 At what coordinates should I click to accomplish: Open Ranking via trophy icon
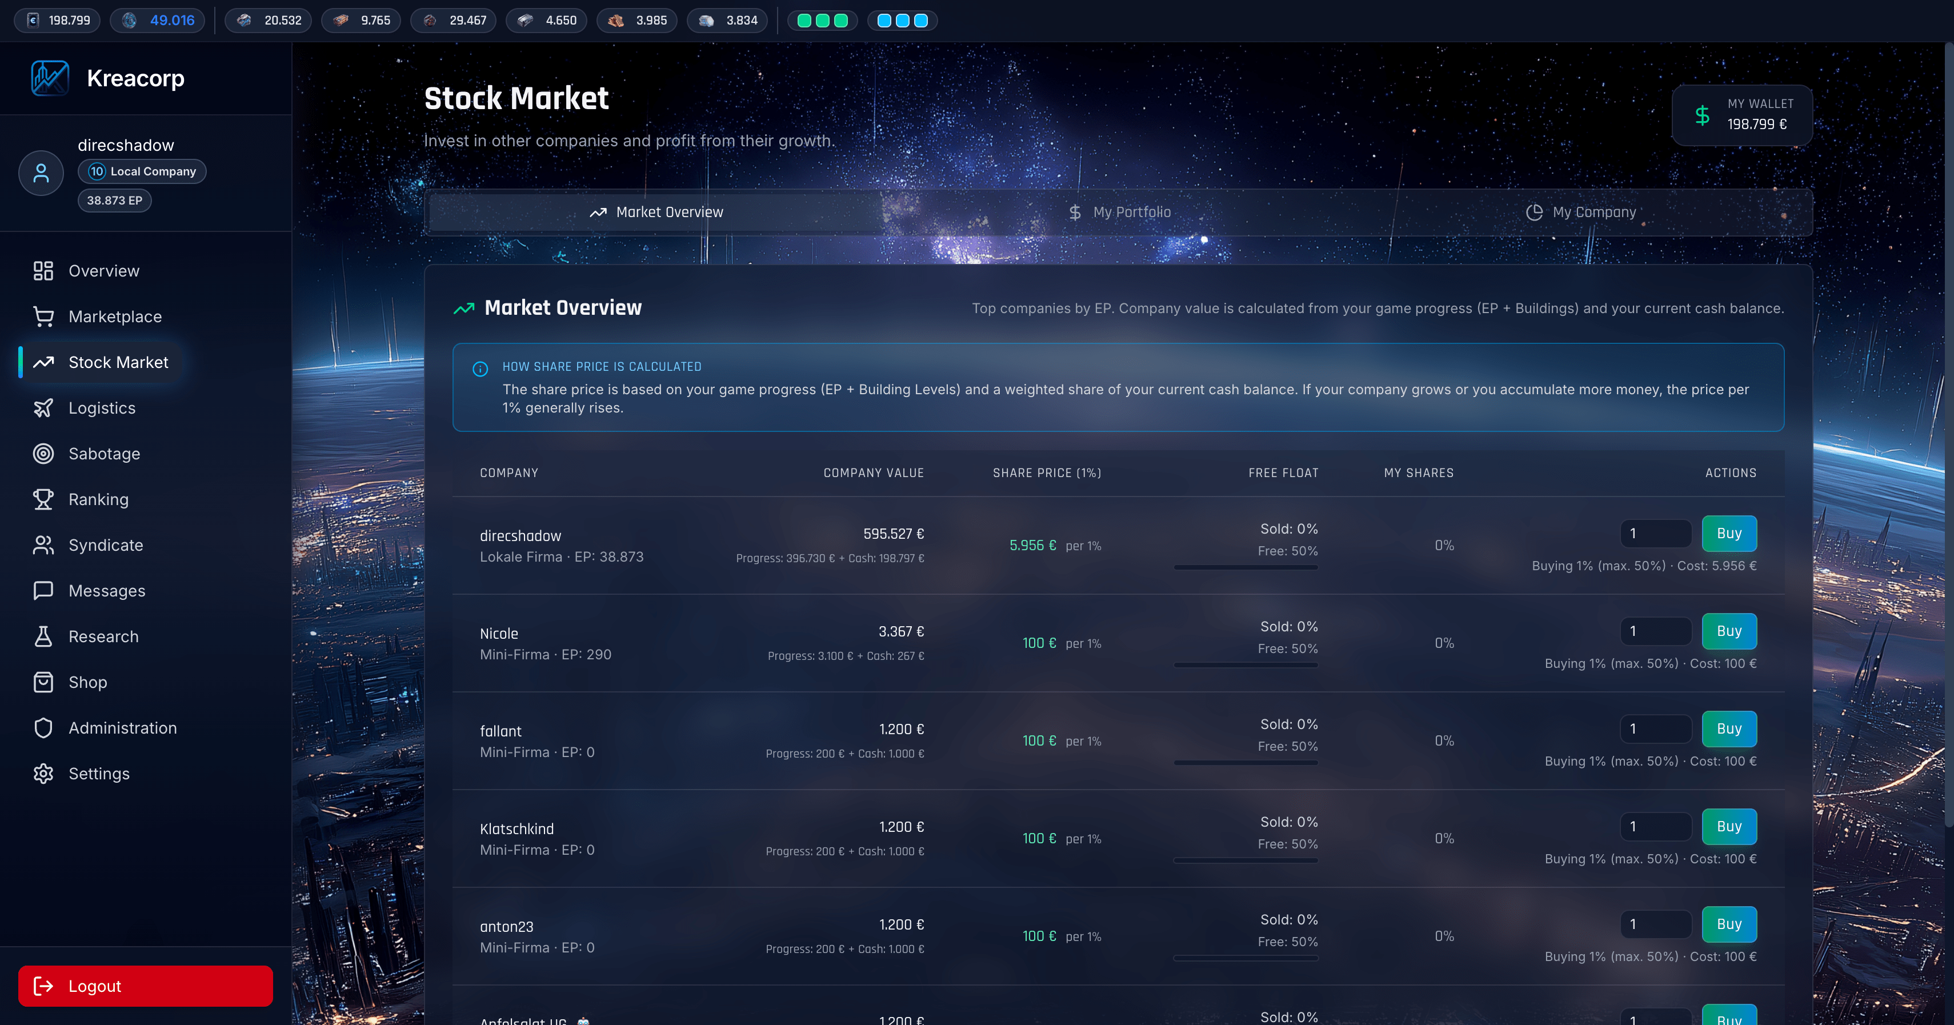point(43,499)
